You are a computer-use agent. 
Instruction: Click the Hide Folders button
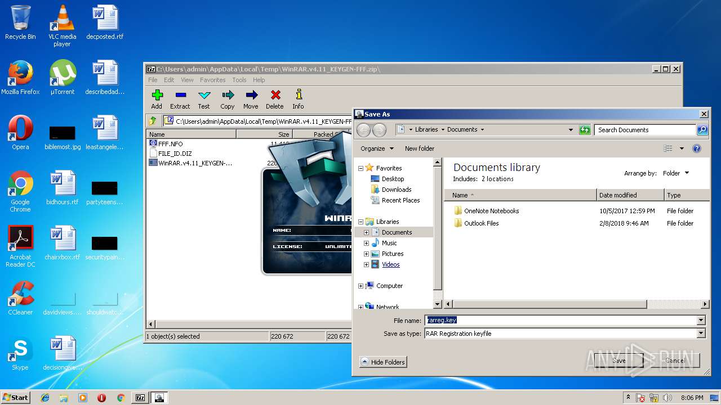pos(382,362)
